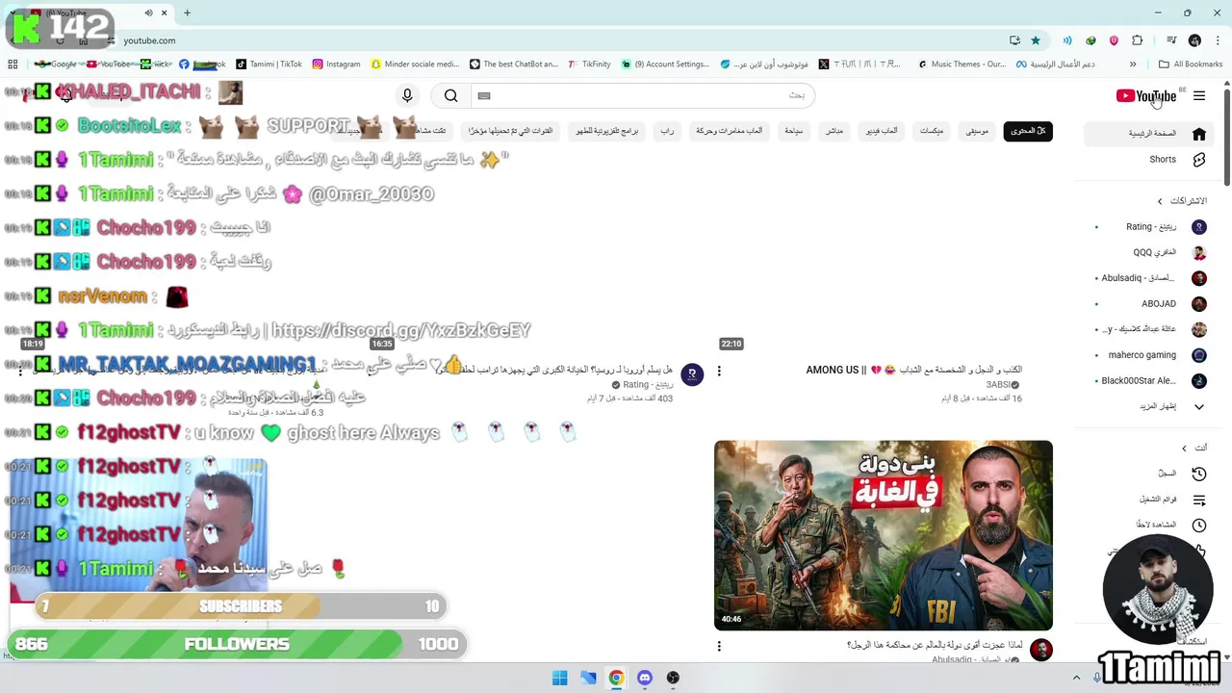The image size is (1232, 693).
Task: Select the 'سياحة' filter chip
Action: point(793,131)
